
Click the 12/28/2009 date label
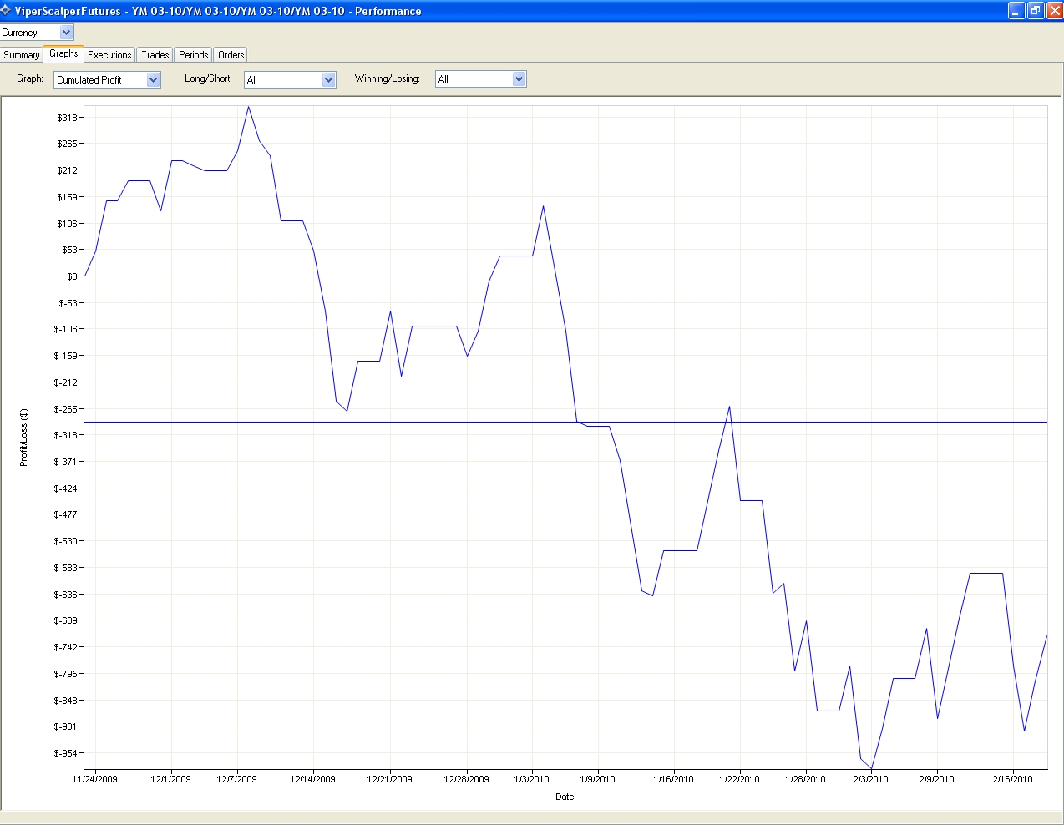[x=466, y=779]
